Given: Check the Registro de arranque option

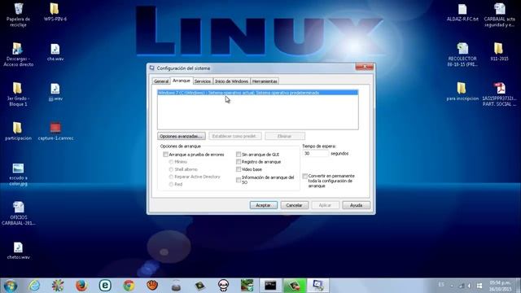Looking at the screenshot, I should pyautogui.click(x=239, y=162).
